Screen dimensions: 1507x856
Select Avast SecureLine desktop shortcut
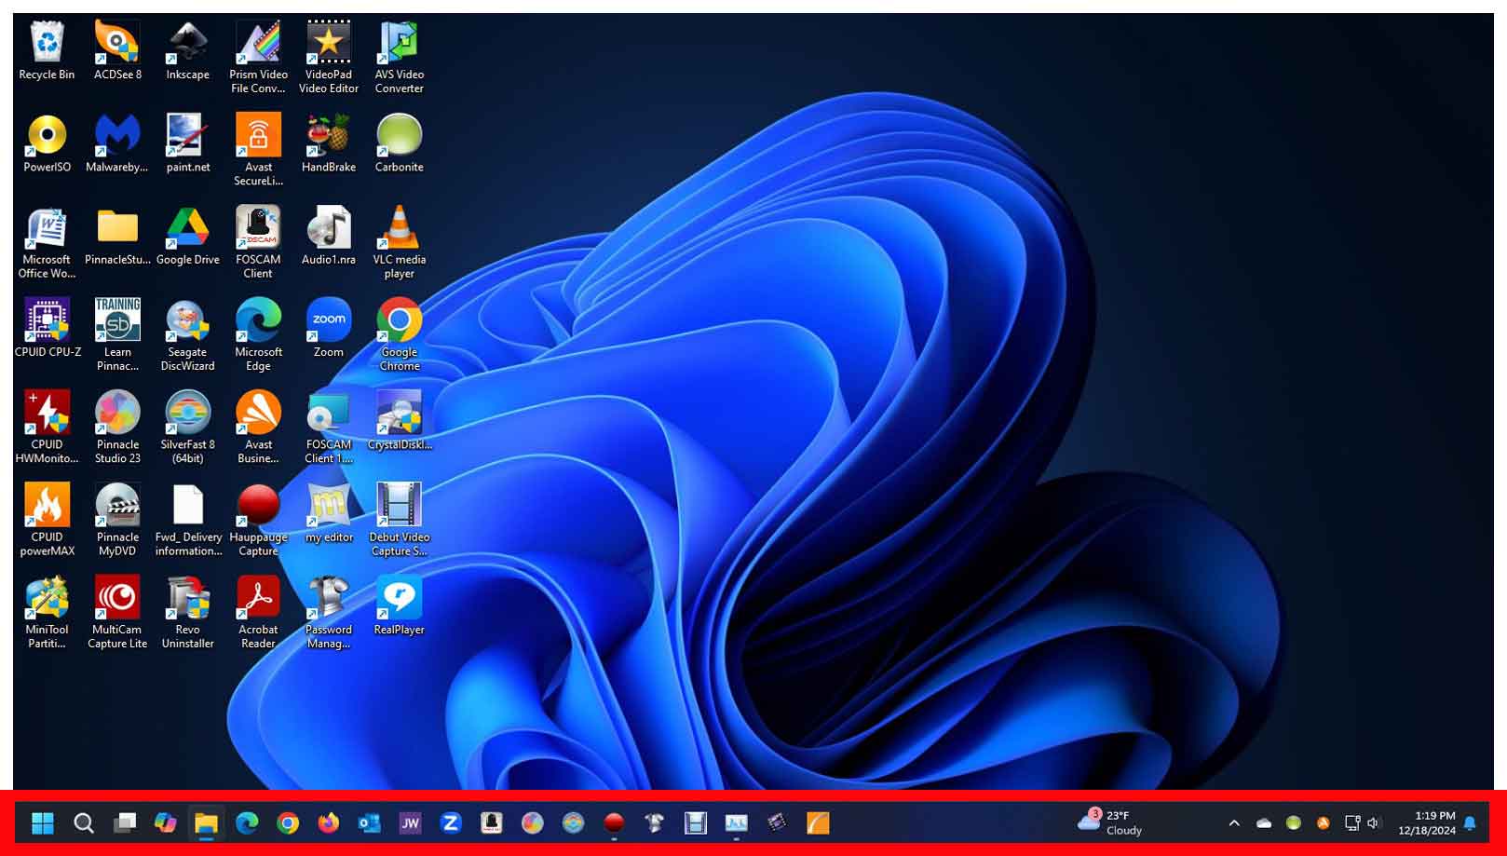258,150
